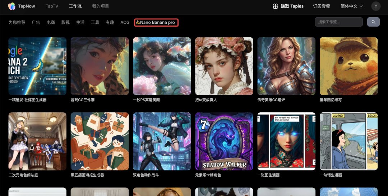
Task: Show the 有趣 category
Action: pyautogui.click(x=110, y=22)
